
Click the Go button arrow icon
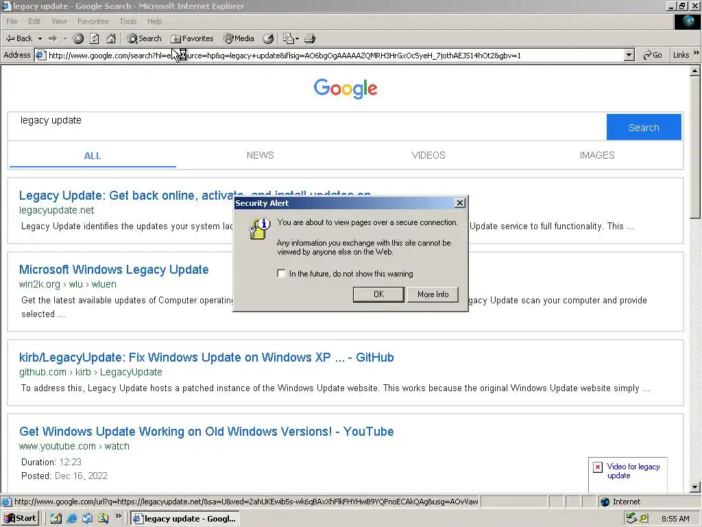647,55
